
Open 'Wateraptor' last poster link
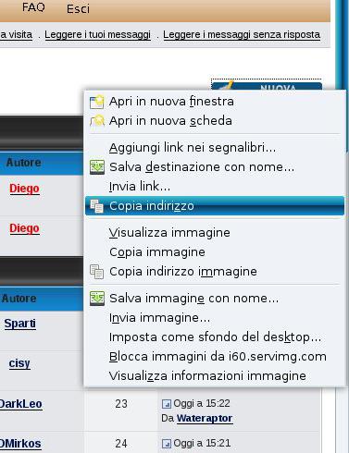205,418
